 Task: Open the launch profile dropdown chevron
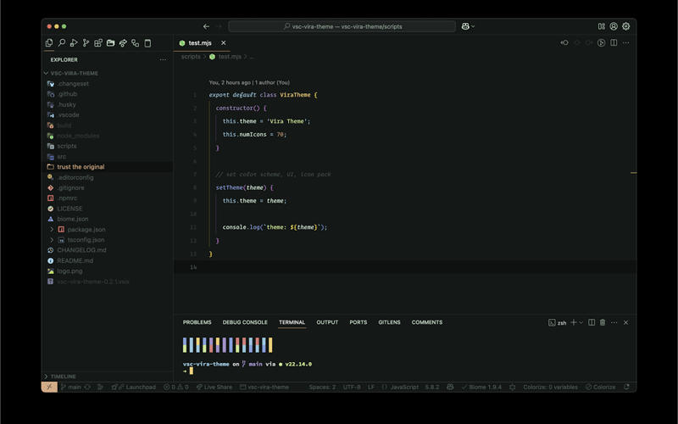[581, 322]
